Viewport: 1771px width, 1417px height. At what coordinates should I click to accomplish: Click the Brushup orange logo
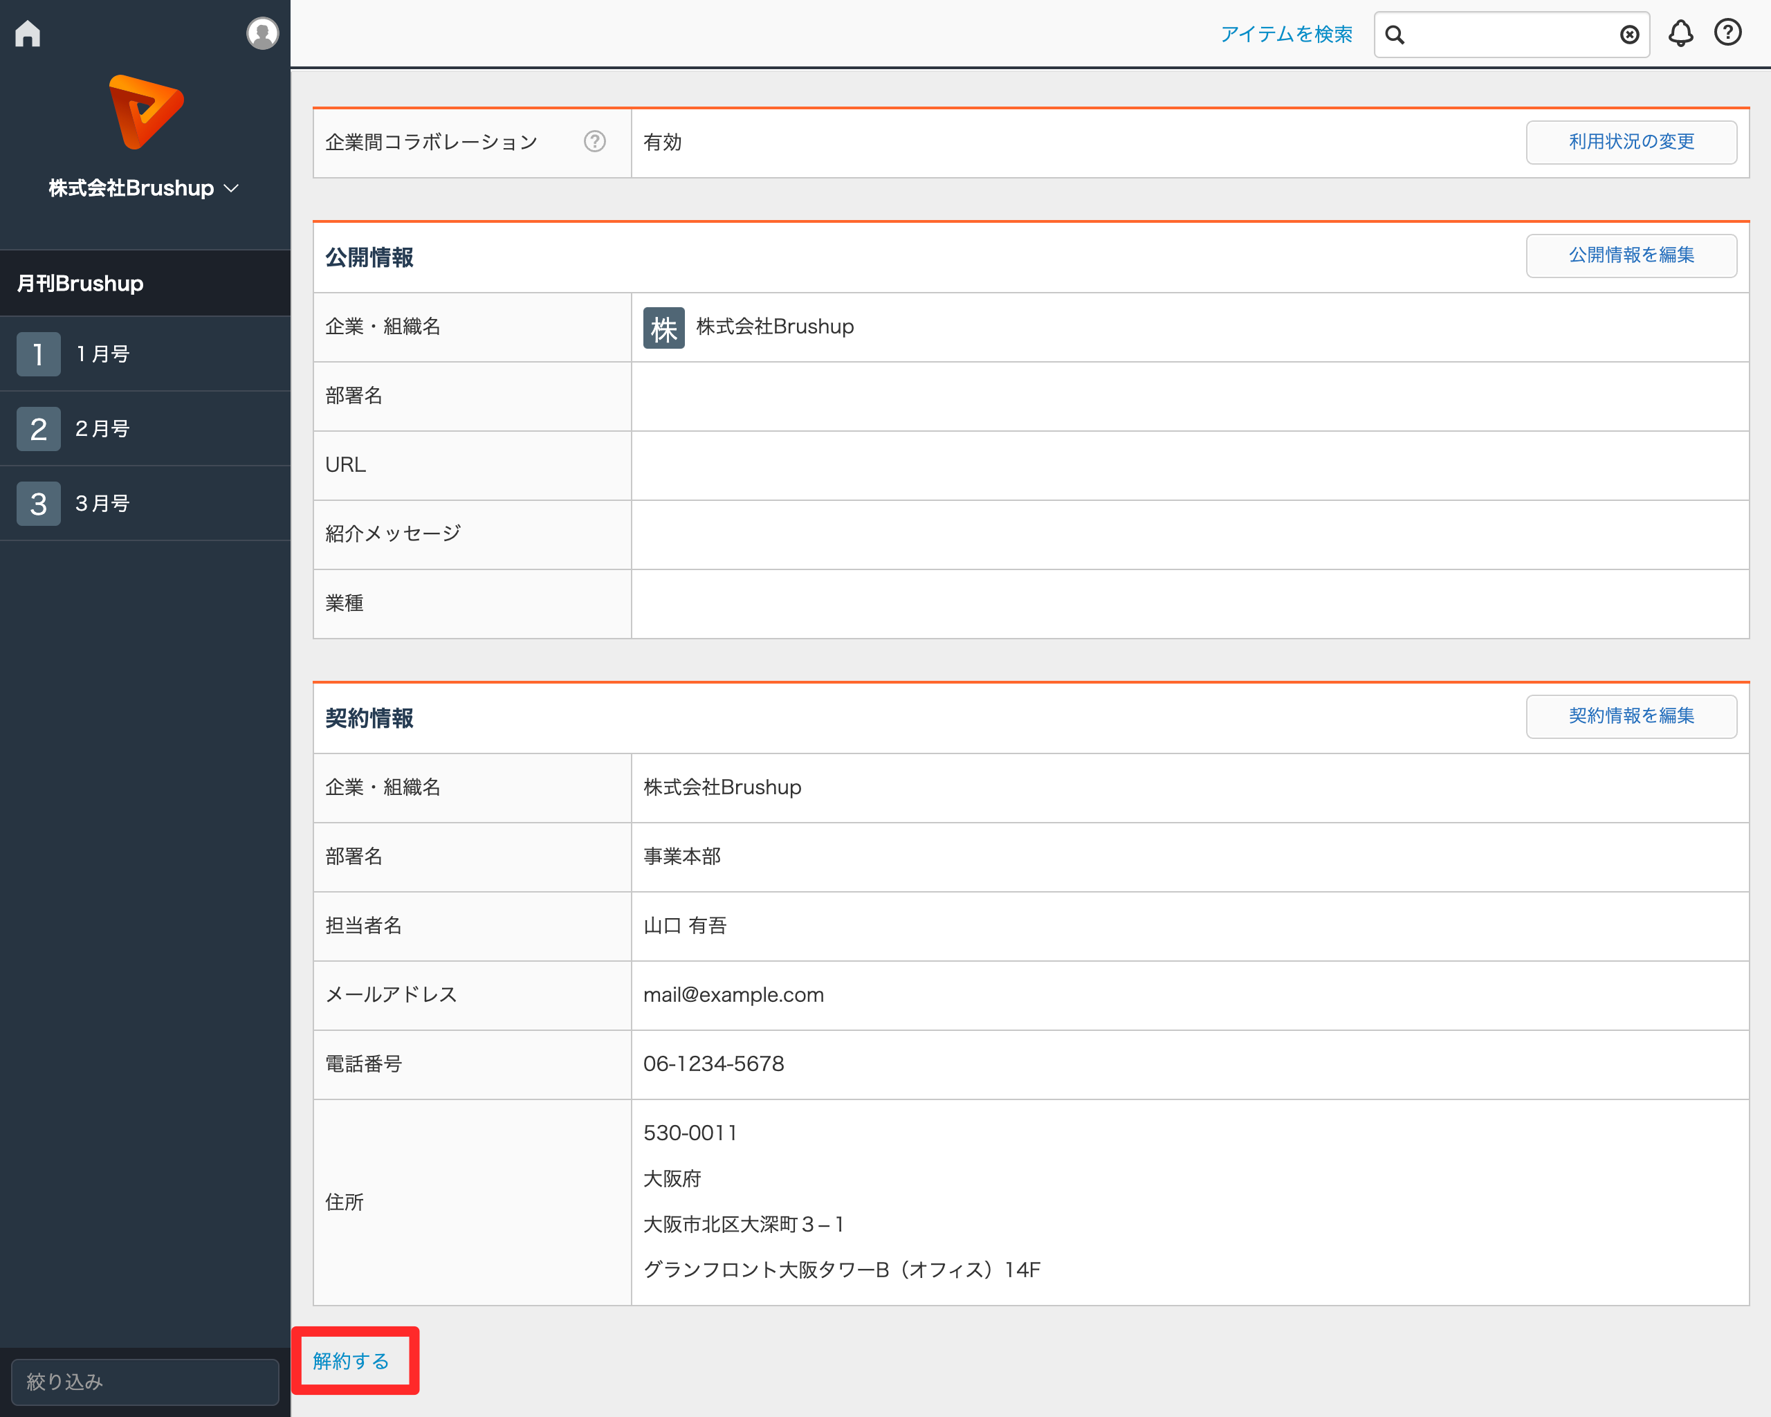(x=145, y=111)
